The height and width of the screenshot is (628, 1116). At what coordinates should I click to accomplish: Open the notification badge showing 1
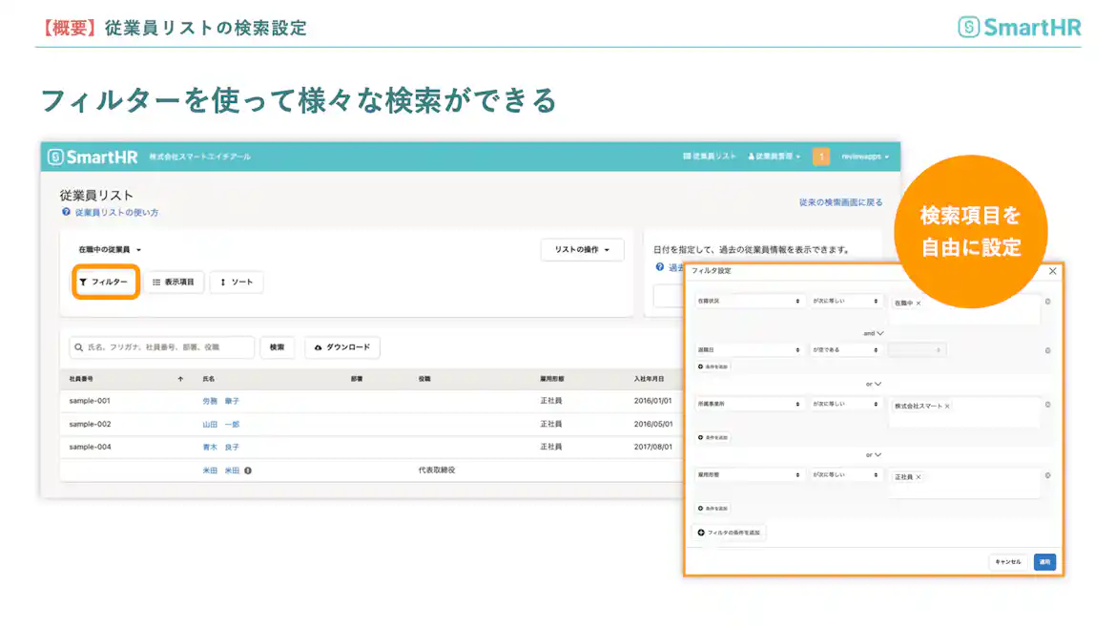click(x=821, y=157)
